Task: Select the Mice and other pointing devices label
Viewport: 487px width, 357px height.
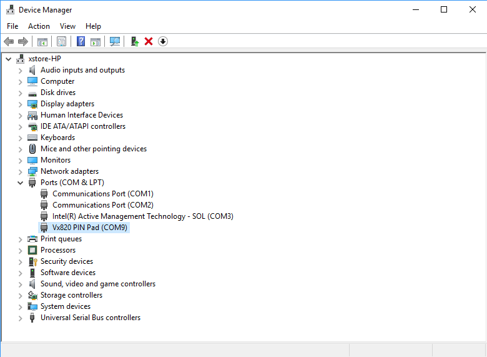Action: [94, 149]
